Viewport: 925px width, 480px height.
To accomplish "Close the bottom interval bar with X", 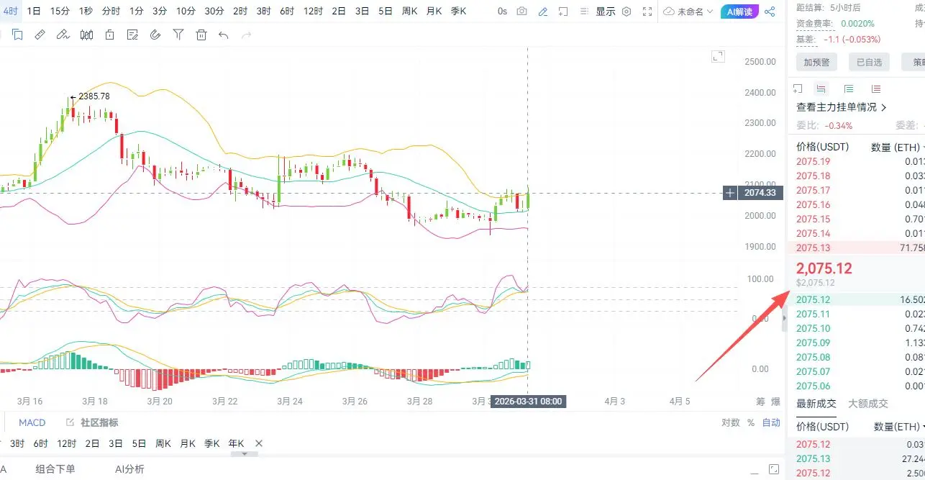I will click(x=259, y=443).
